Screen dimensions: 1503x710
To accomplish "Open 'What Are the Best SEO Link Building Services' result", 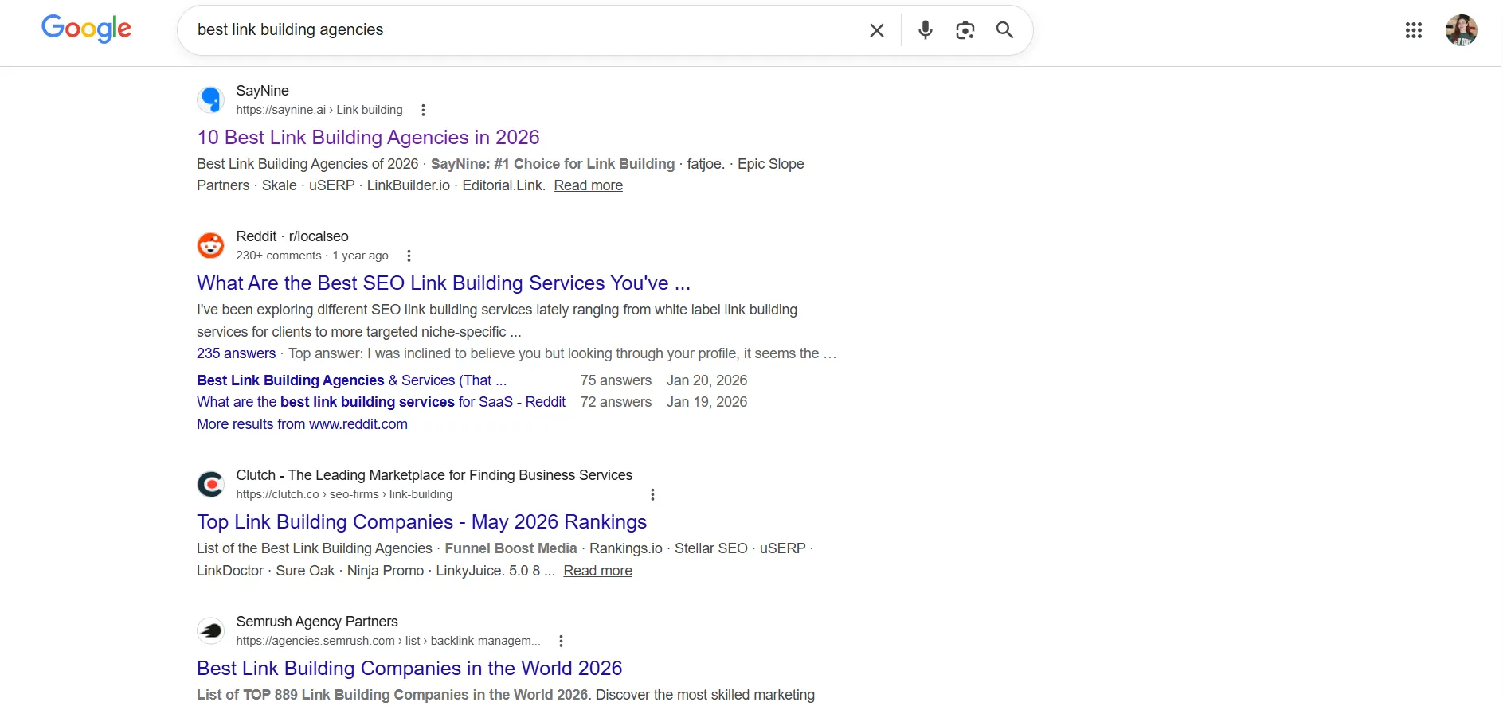I will click(x=444, y=283).
